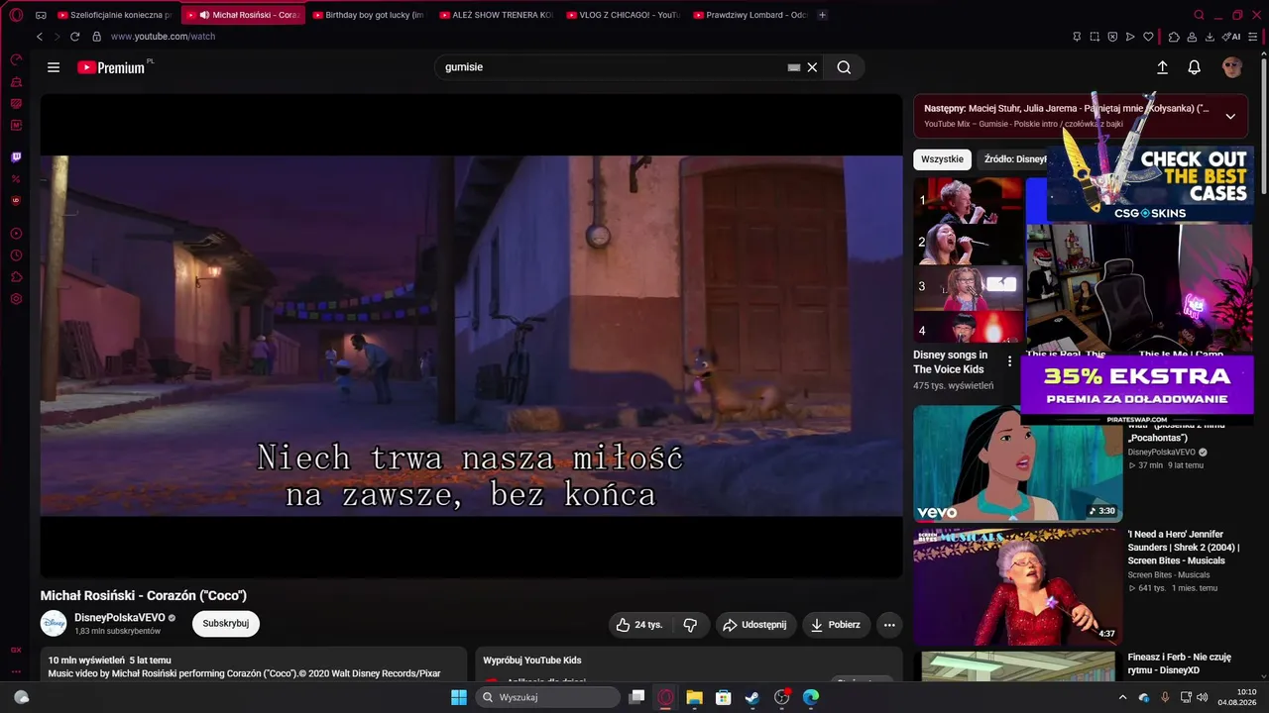Open Microsoft Edge from the taskbar

pyautogui.click(x=811, y=697)
